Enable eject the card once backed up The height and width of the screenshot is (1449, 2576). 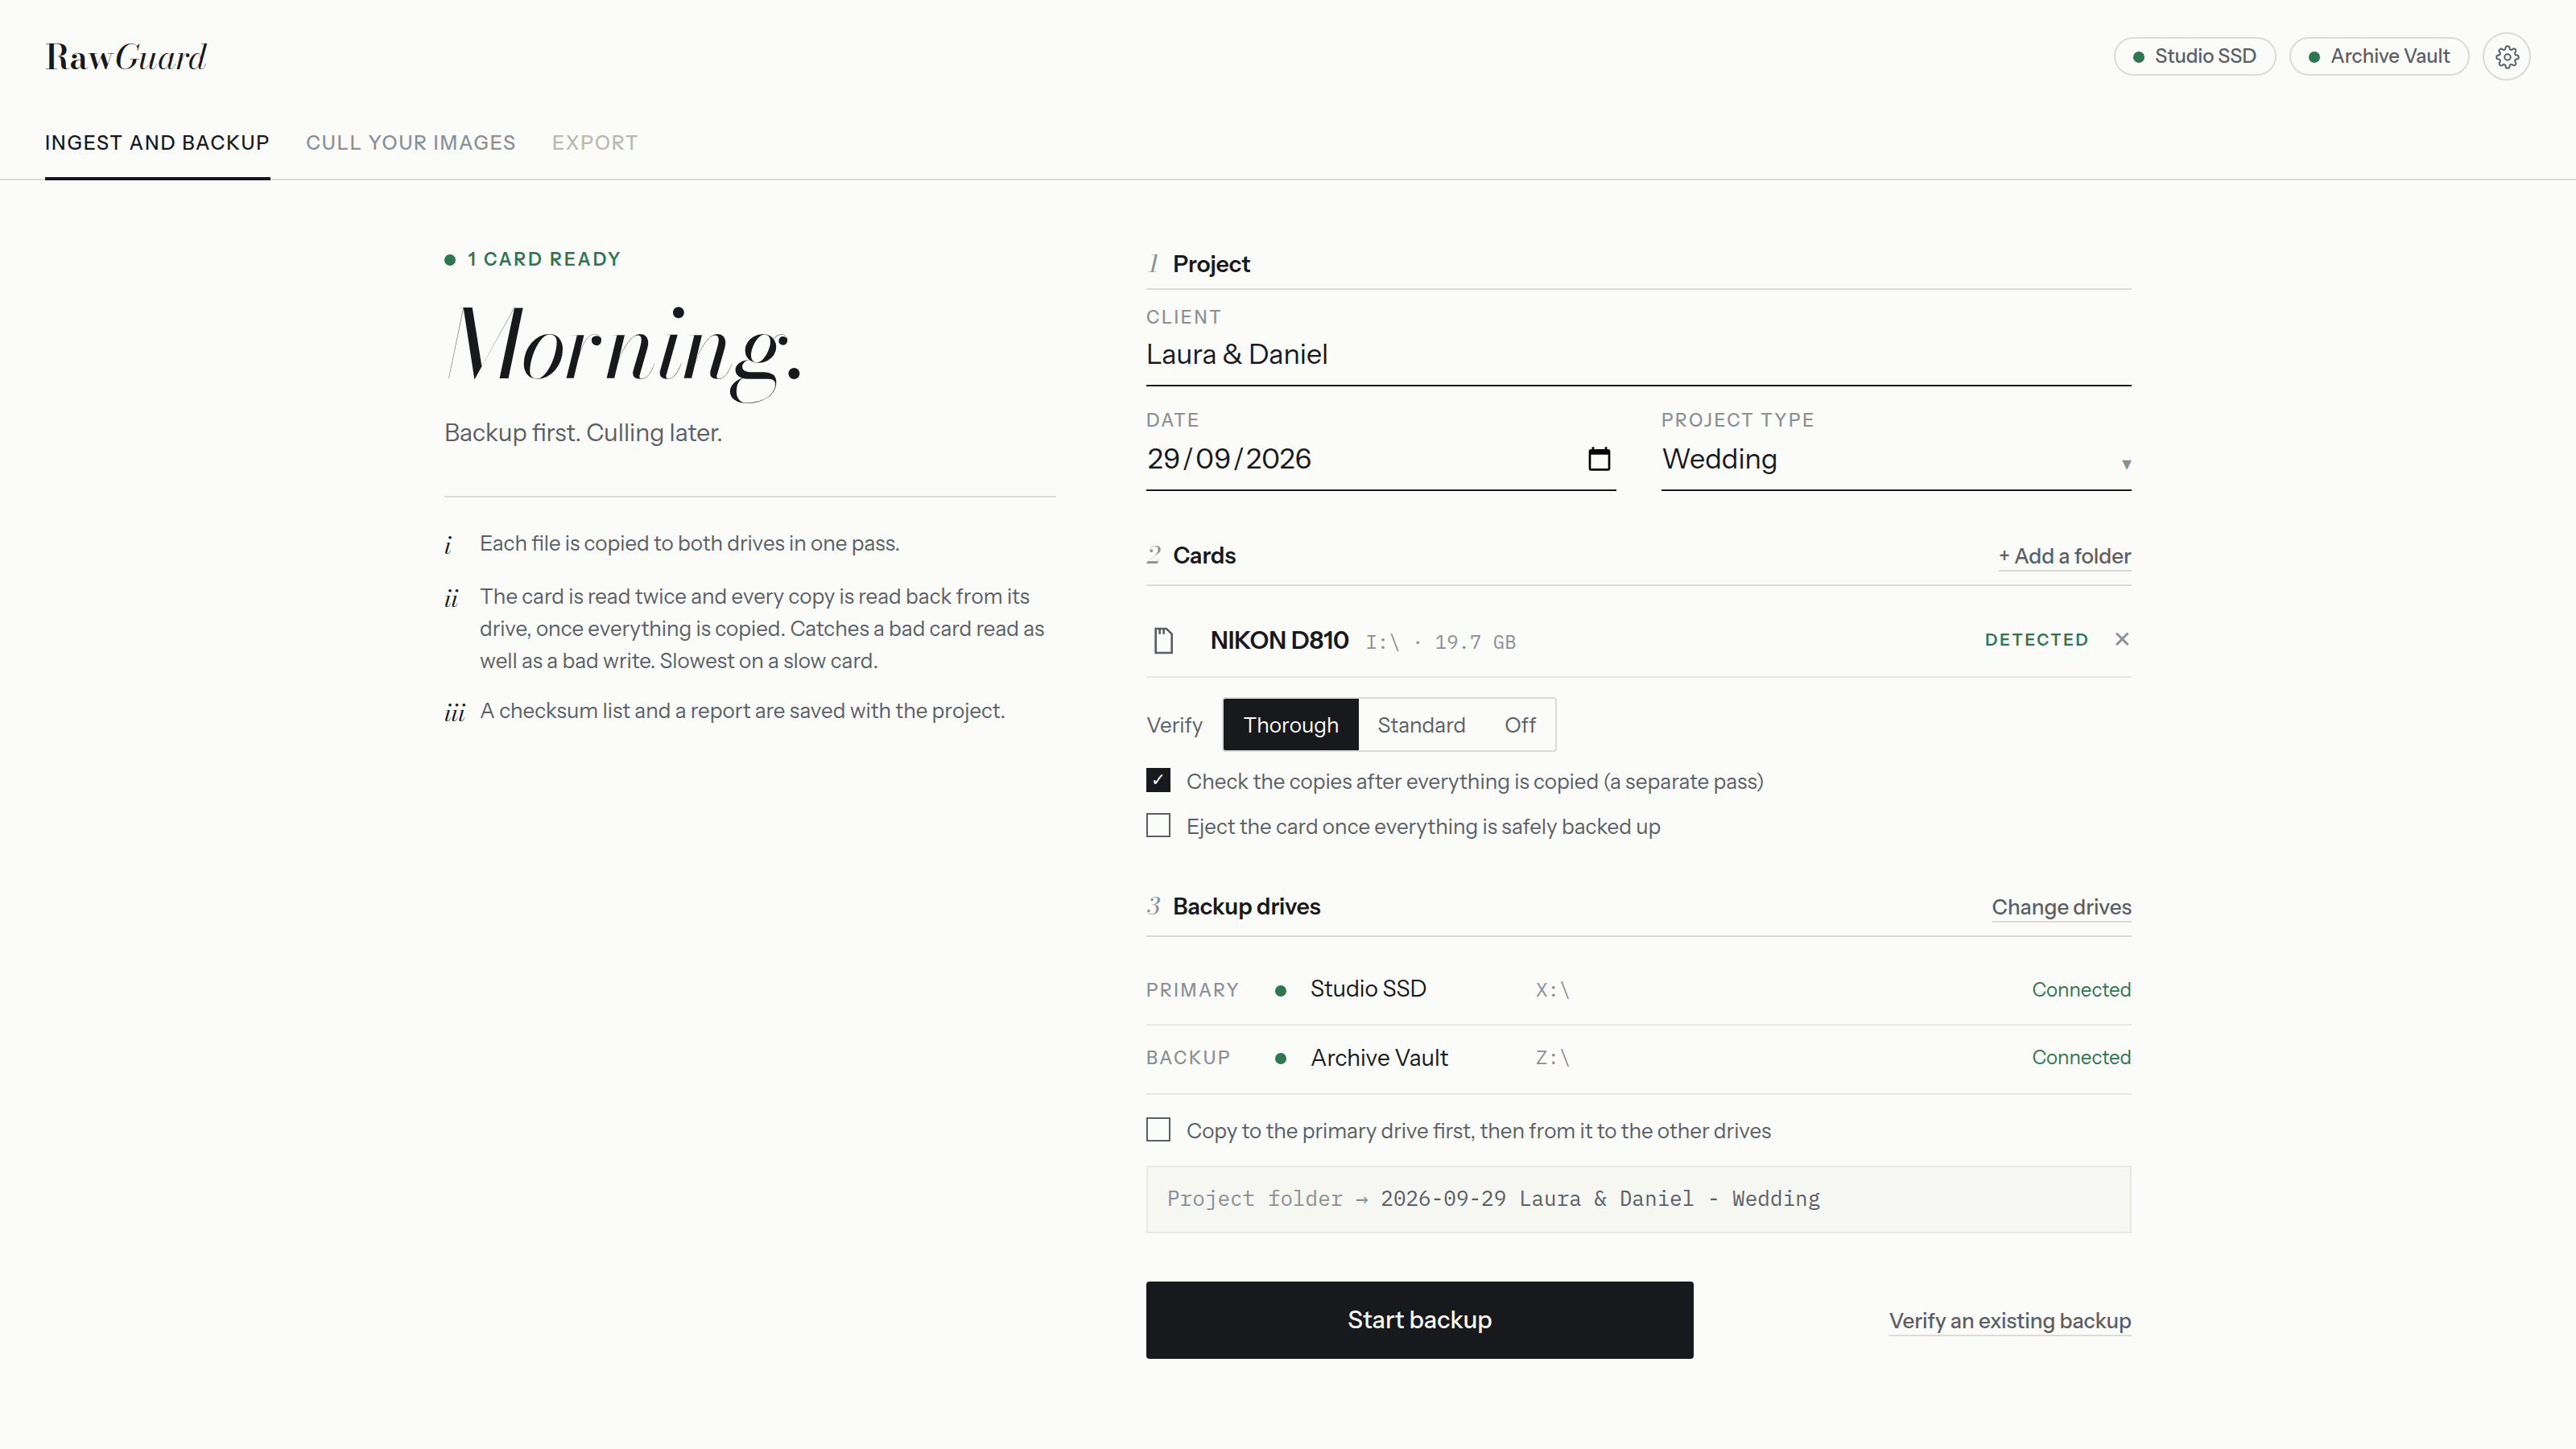pyautogui.click(x=1158, y=825)
